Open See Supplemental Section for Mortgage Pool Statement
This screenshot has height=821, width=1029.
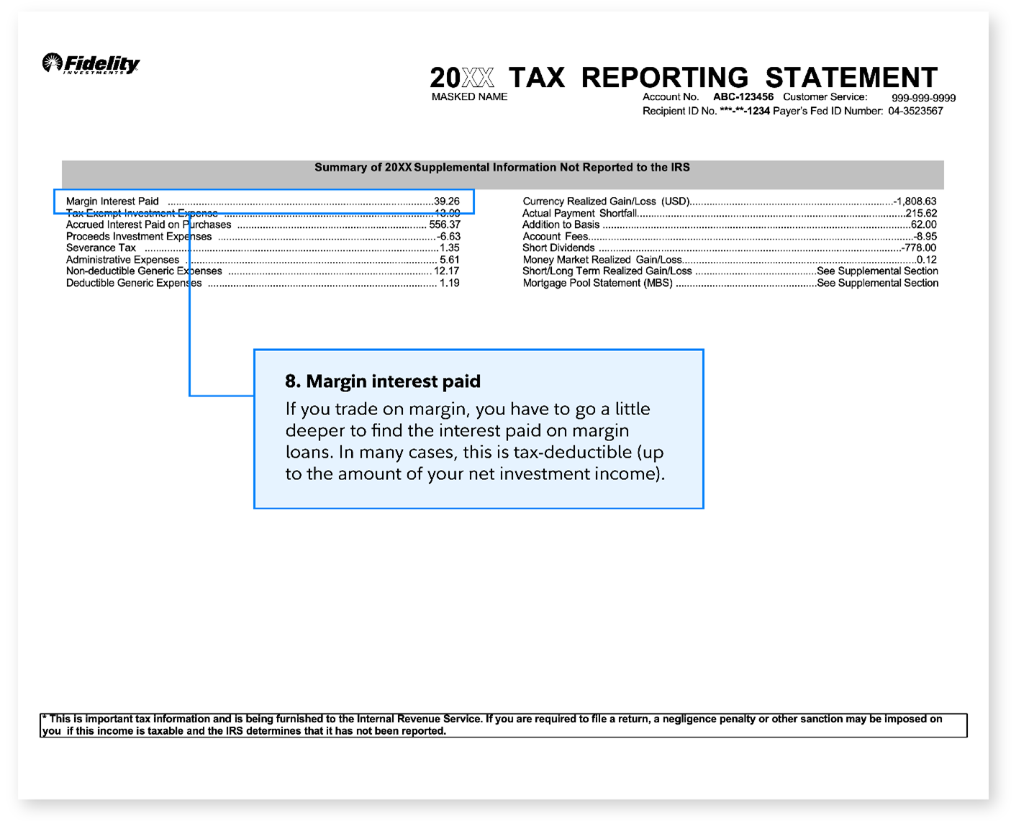(876, 283)
